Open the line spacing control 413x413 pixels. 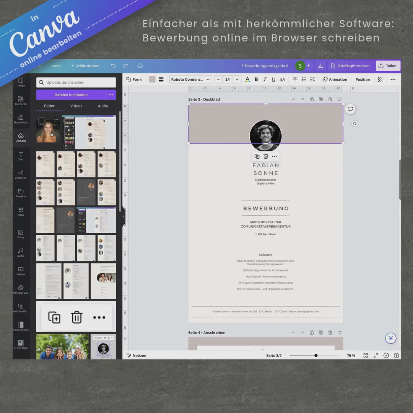click(x=312, y=79)
